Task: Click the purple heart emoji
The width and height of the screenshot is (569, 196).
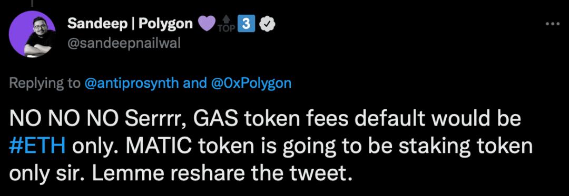Action: pyautogui.click(x=207, y=24)
